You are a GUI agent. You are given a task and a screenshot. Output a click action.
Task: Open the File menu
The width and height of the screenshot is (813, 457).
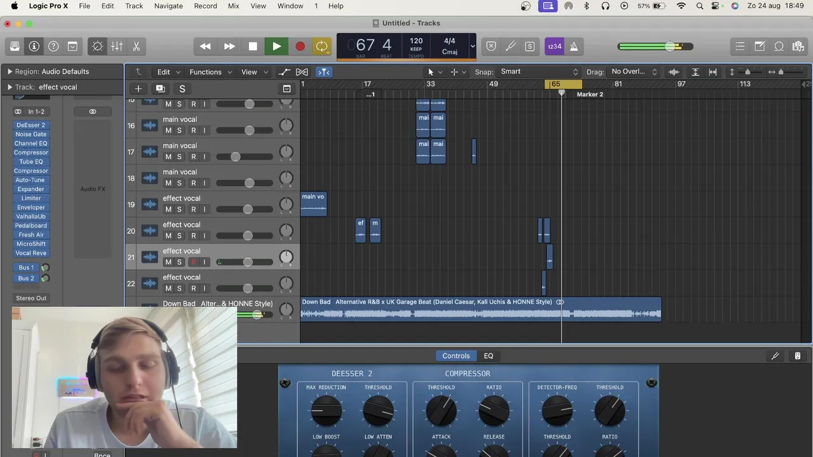84,6
